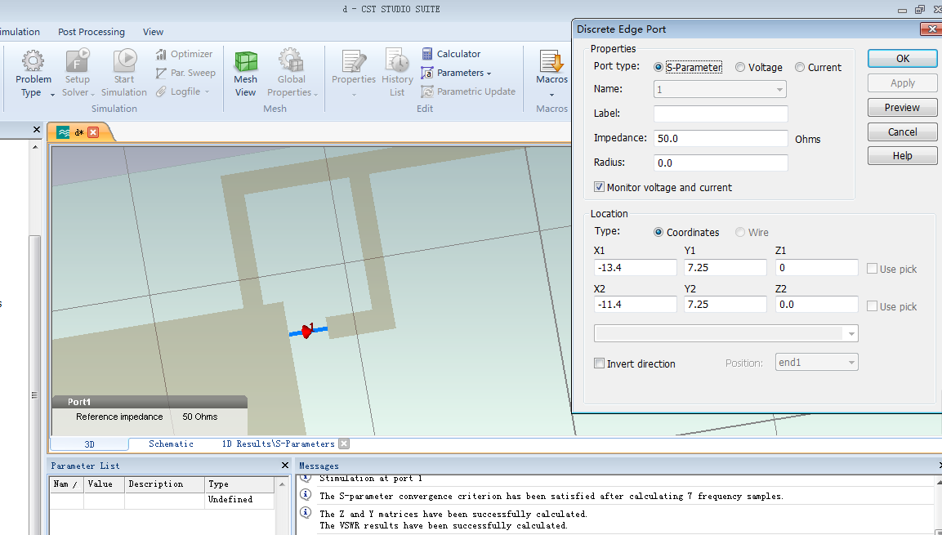Open the Optimizer tool
This screenshot has height=535, width=942.
click(185, 54)
